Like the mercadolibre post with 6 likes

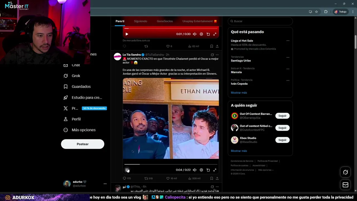pos(169,46)
